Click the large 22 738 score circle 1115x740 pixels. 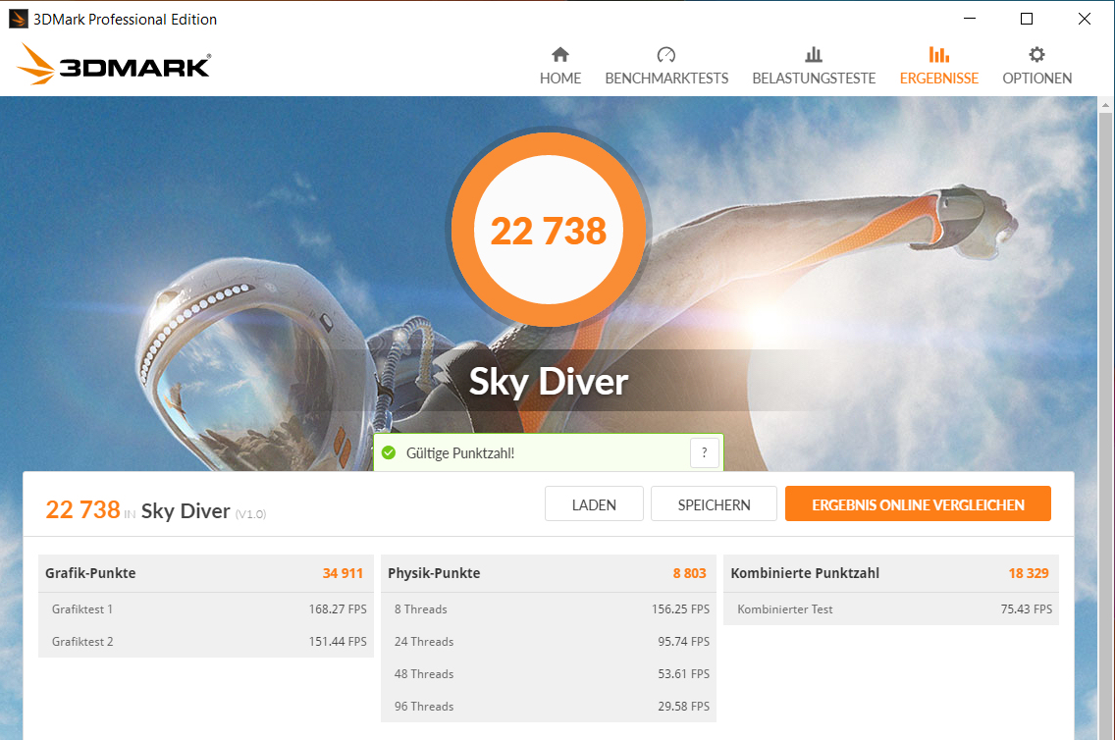[x=549, y=231]
